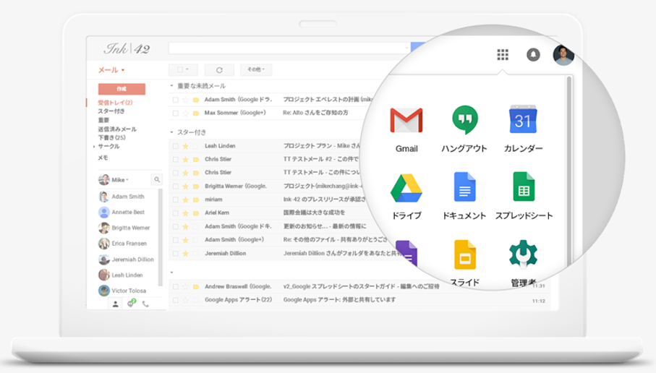Launch ドライブ (Drive) app
Image resolution: width=656 pixels, height=373 pixels.
tap(406, 196)
